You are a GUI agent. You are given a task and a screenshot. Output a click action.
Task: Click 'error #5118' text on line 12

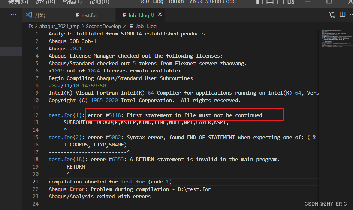[x=104, y=115]
